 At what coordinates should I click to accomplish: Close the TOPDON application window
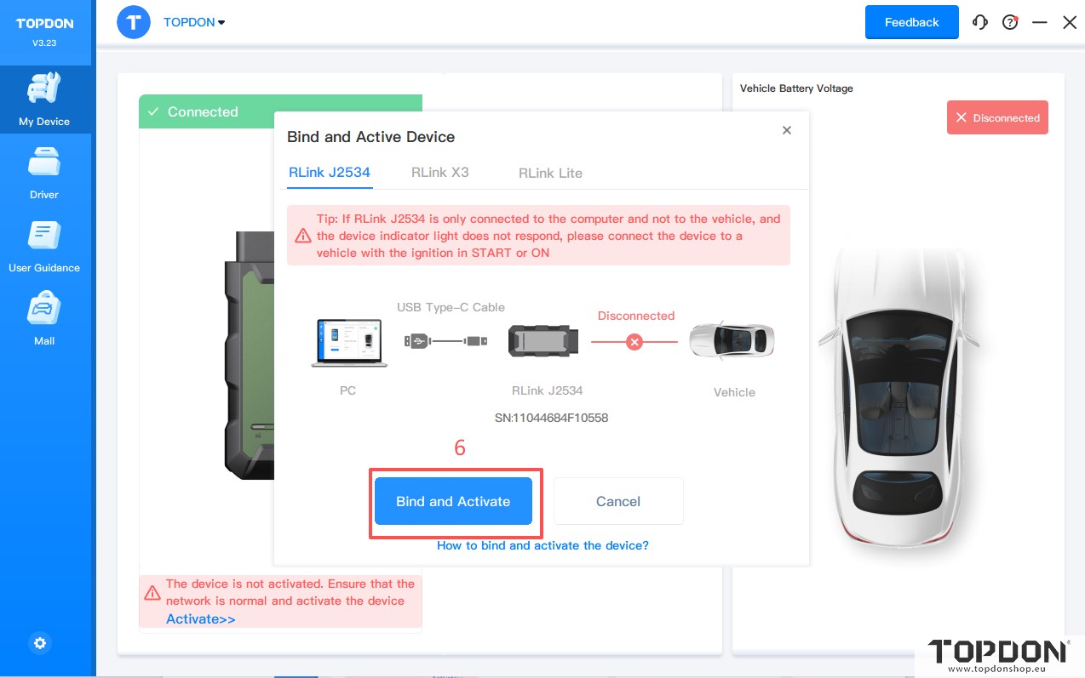click(1070, 23)
